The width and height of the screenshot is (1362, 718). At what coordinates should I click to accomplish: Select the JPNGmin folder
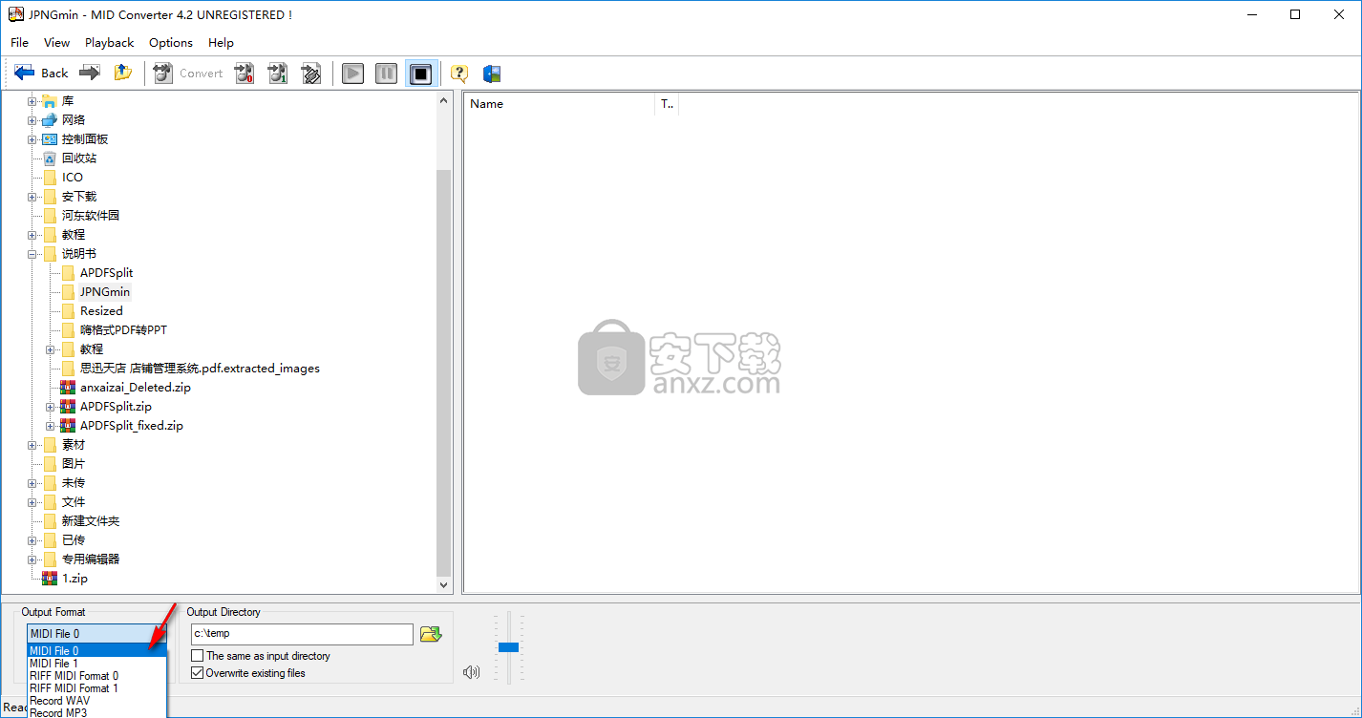click(x=105, y=292)
